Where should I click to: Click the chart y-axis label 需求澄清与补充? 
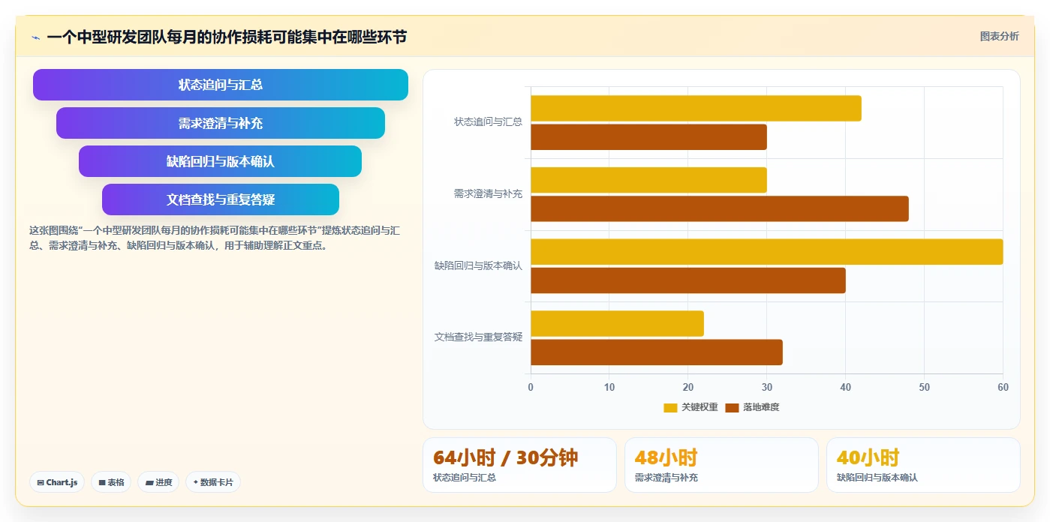pyautogui.click(x=488, y=193)
